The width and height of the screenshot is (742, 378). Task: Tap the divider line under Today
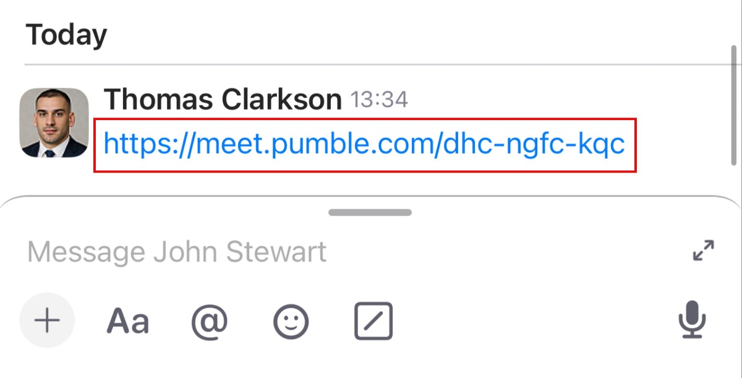[371, 62]
